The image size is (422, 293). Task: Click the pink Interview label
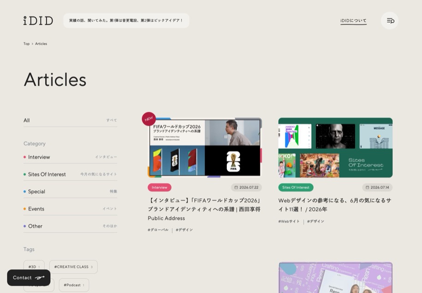(159, 187)
